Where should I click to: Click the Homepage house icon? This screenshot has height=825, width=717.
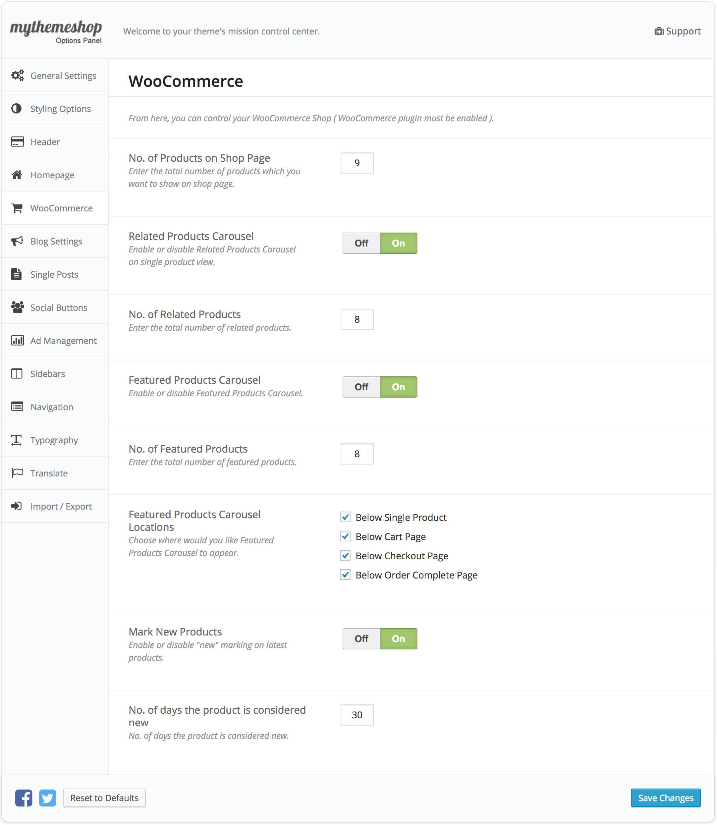point(17,174)
